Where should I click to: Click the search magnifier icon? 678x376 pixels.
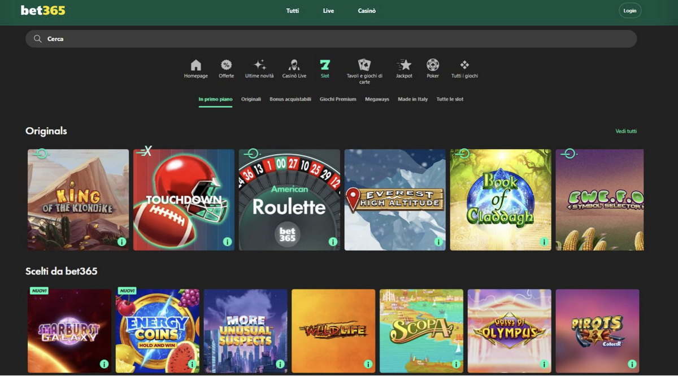tap(38, 39)
